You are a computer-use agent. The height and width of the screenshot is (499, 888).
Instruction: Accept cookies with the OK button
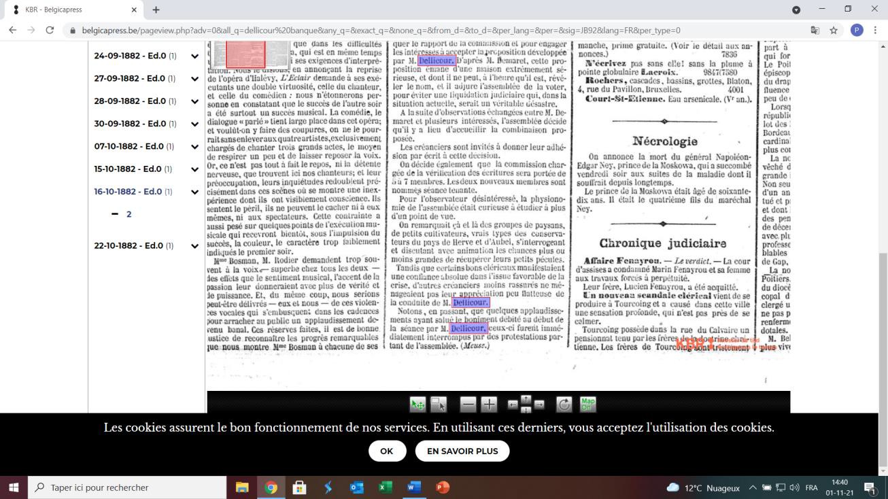click(x=387, y=451)
